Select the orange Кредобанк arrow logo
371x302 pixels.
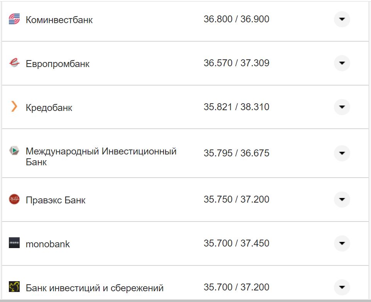click(x=14, y=107)
